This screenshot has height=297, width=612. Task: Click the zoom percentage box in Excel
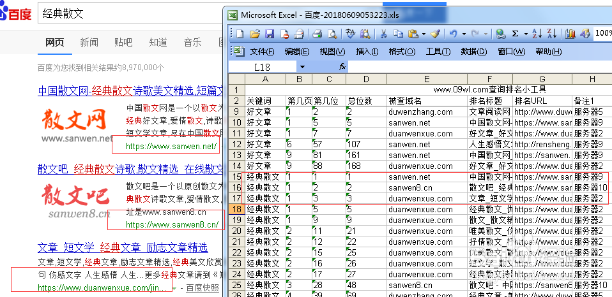click(602, 34)
